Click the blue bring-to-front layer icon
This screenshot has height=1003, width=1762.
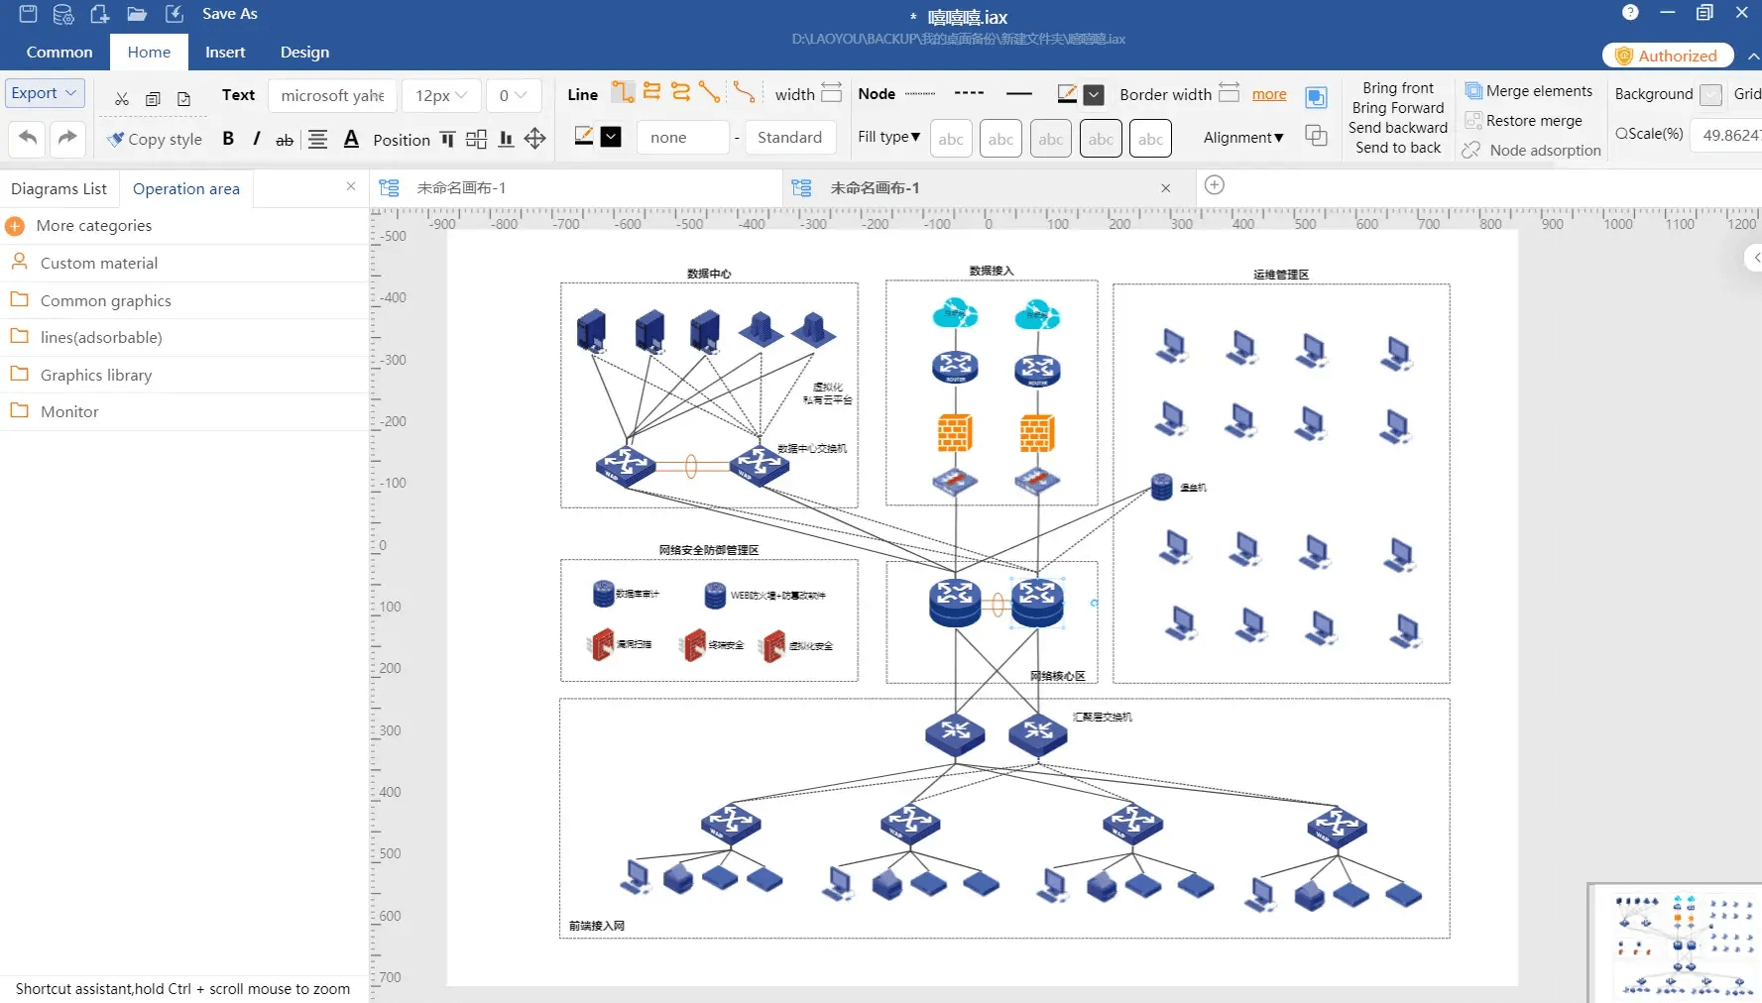click(1316, 97)
